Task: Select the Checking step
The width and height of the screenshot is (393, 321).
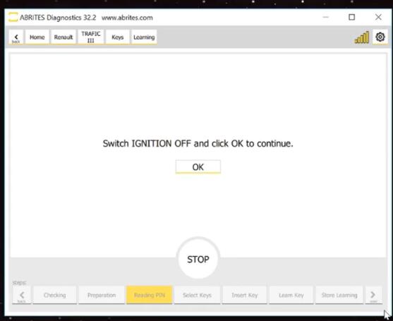Action: (x=55, y=295)
